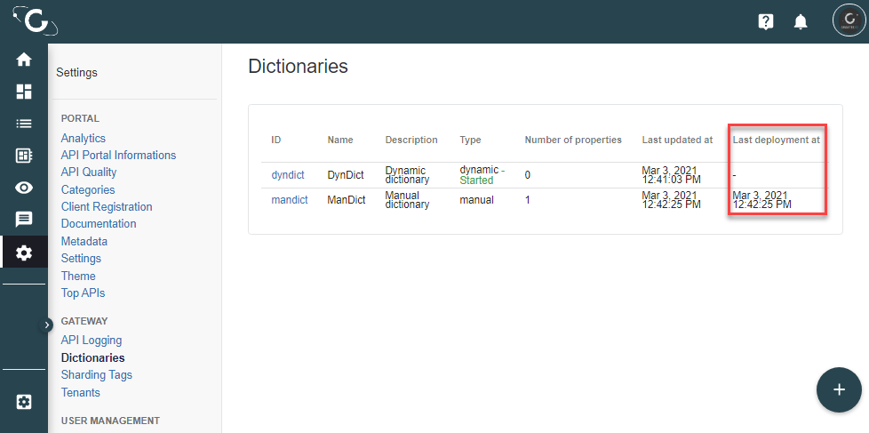Click the bottom settings icon in left sidebar
This screenshot has height=433, width=869.
(24, 402)
